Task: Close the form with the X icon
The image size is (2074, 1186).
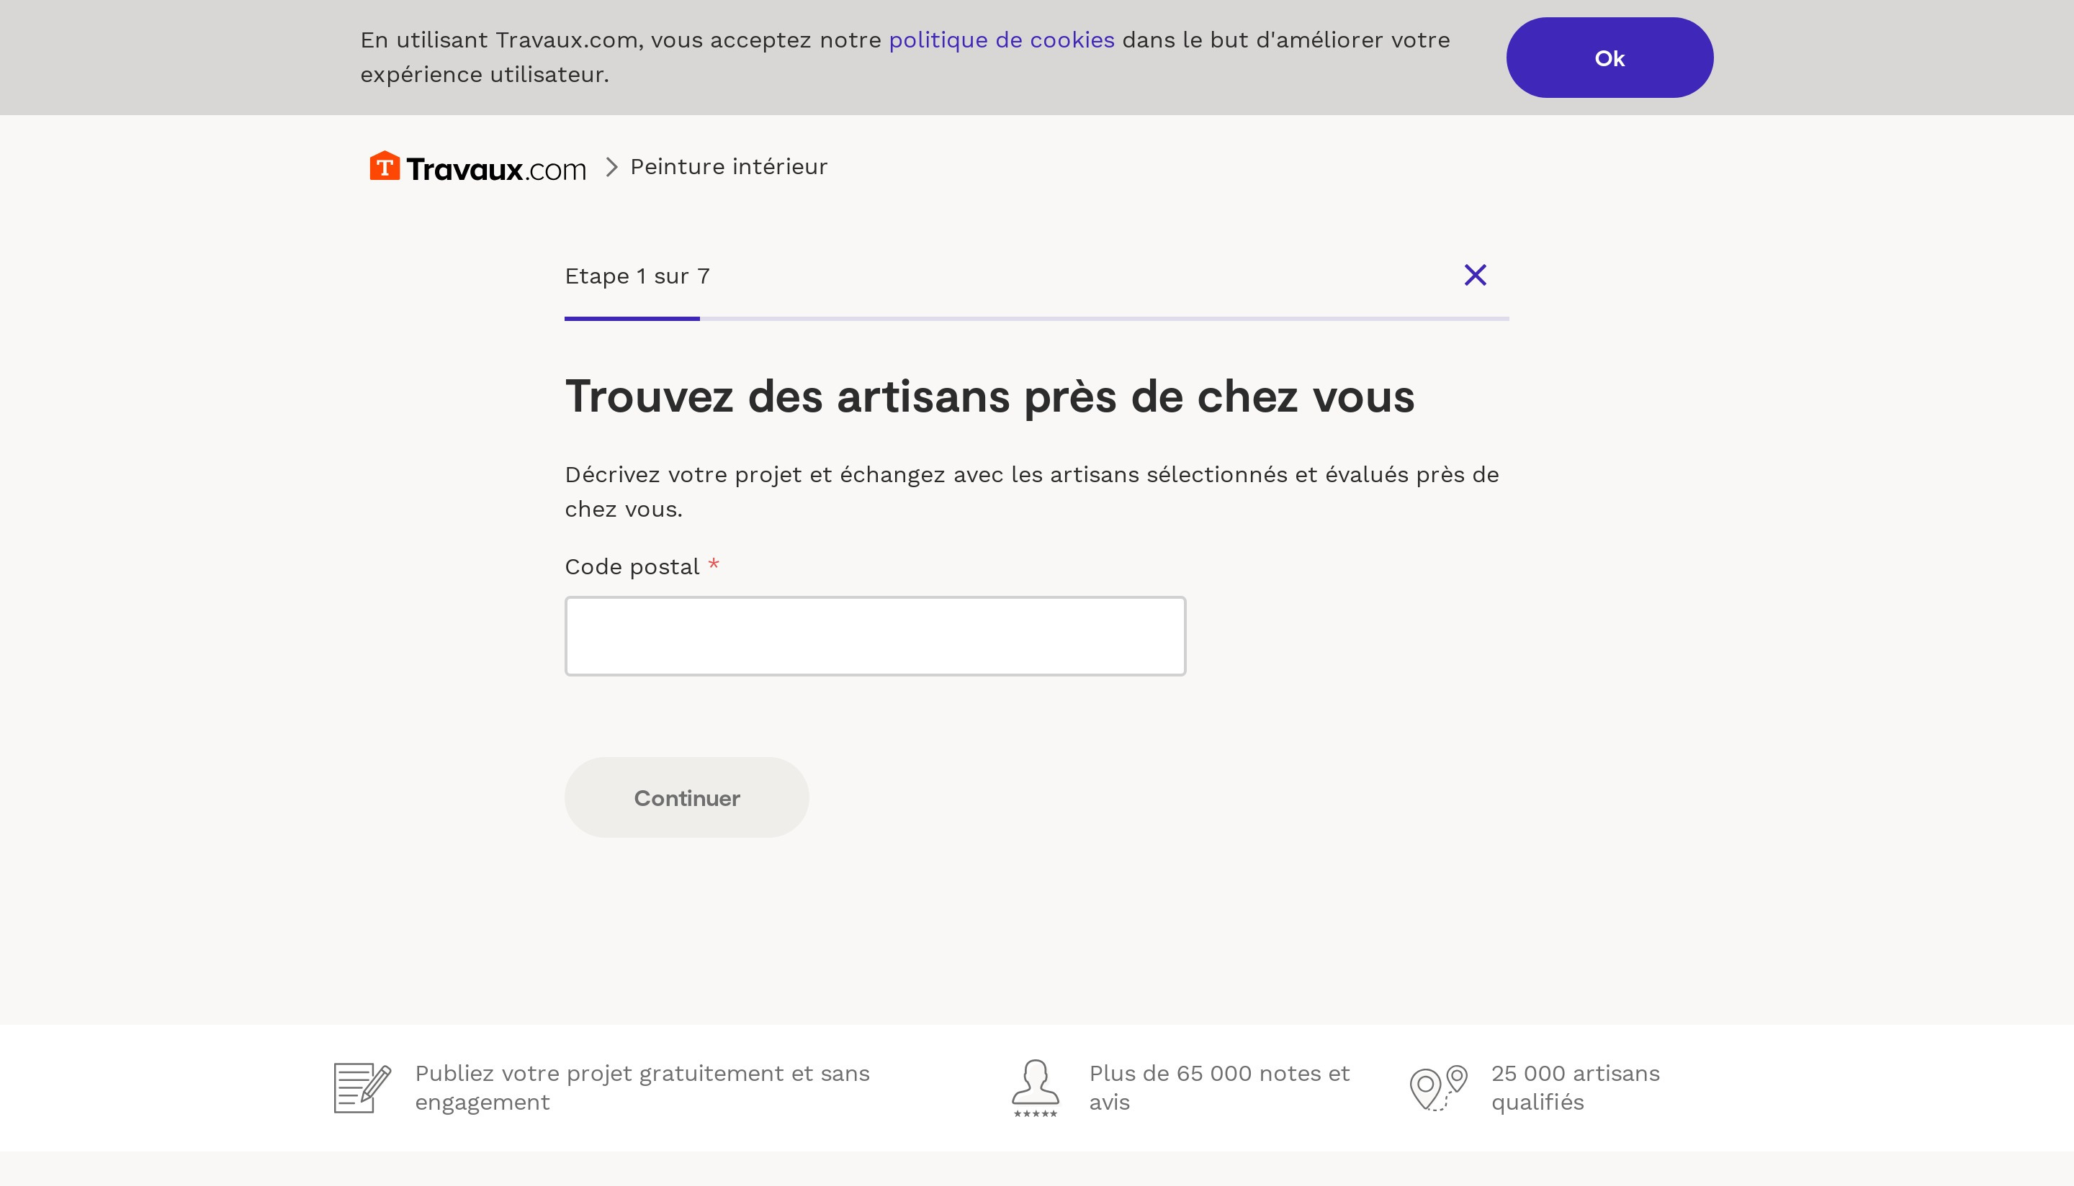Action: point(1474,276)
